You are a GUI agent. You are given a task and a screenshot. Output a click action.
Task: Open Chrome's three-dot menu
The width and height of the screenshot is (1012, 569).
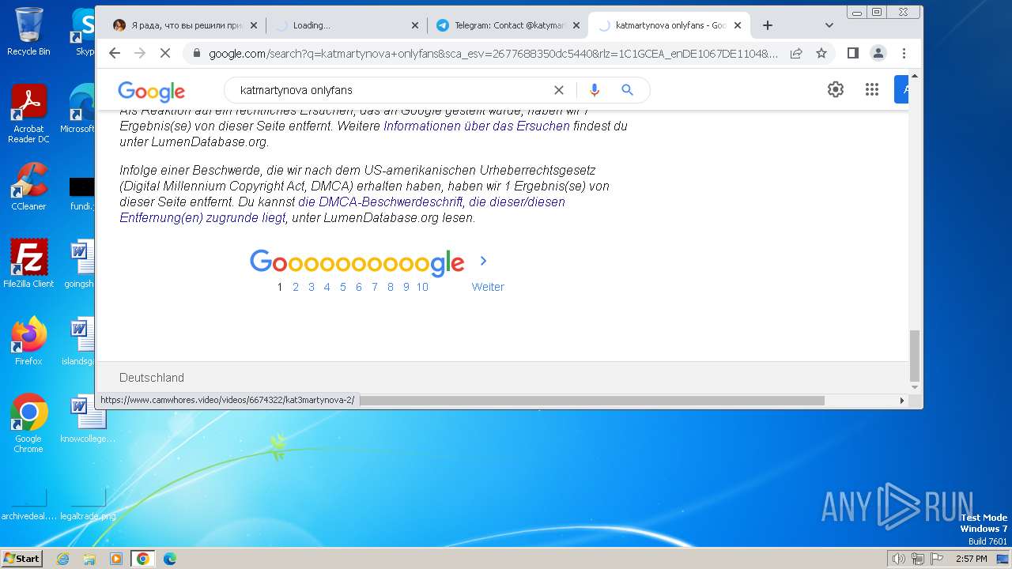pos(904,53)
